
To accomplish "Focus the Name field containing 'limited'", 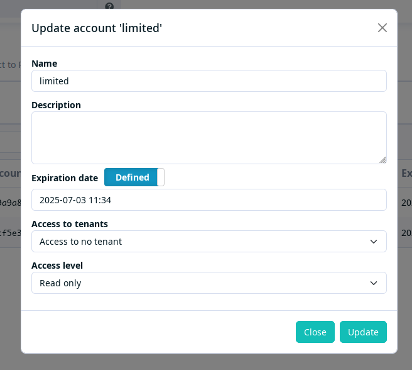I will click(x=209, y=81).
